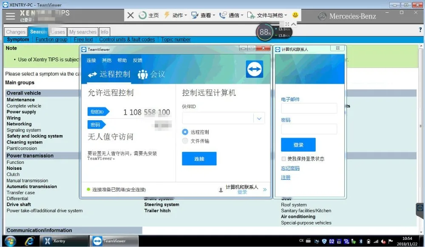Open the 文件与其他 files and extras menu
This screenshot has width=425, height=247.
click(267, 15)
